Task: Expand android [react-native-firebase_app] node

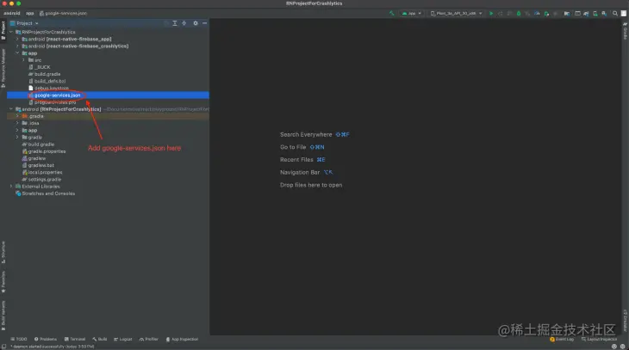Action: point(17,39)
